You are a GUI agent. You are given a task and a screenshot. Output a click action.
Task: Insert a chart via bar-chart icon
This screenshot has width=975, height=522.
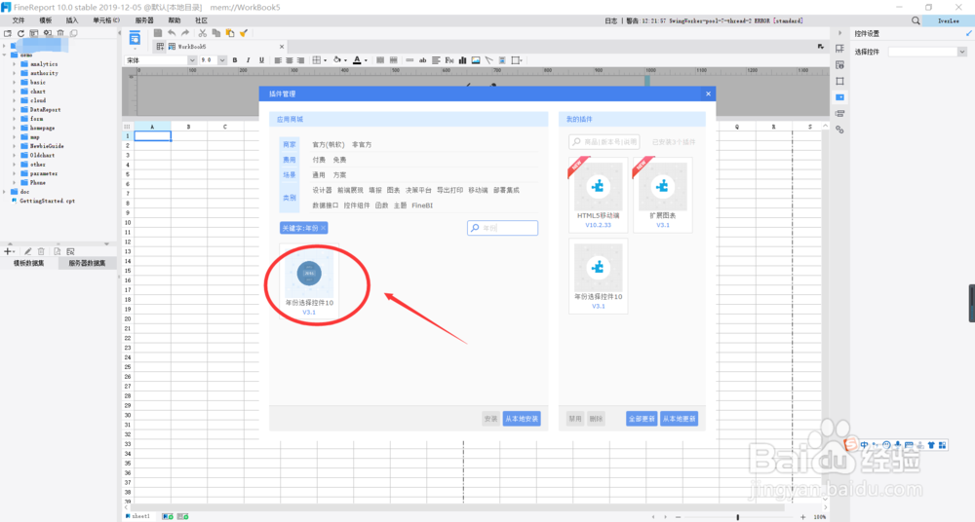[462, 60]
